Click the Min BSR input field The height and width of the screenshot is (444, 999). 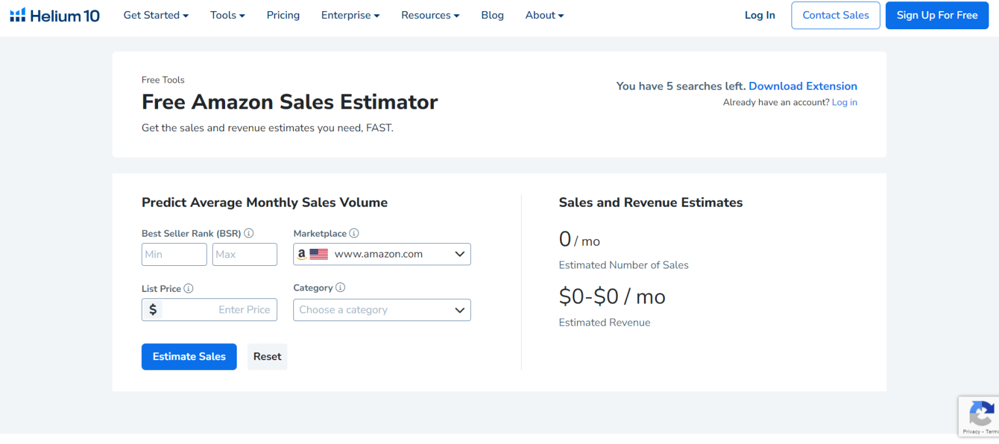pos(174,254)
